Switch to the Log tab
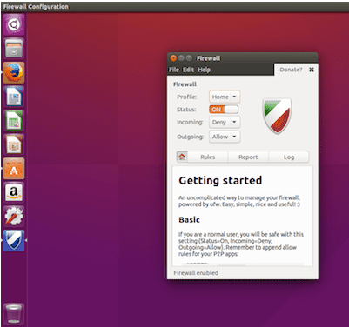This screenshot has width=349, height=328. click(x=289, y=157)
